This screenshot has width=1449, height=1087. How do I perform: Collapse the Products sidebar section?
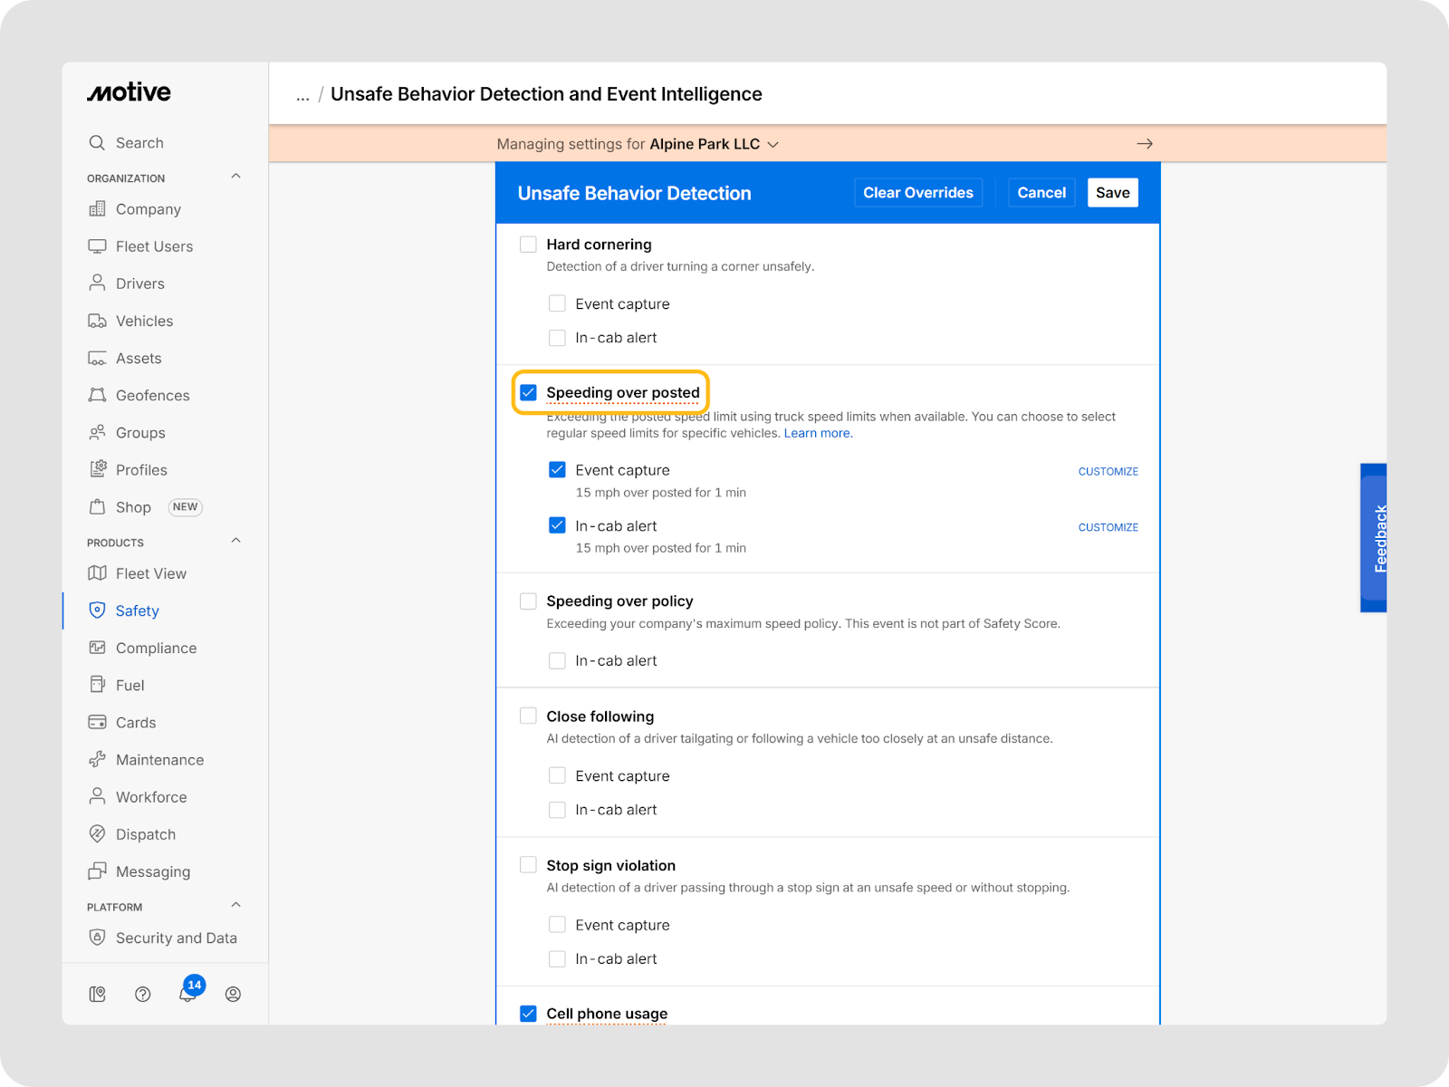235,541
